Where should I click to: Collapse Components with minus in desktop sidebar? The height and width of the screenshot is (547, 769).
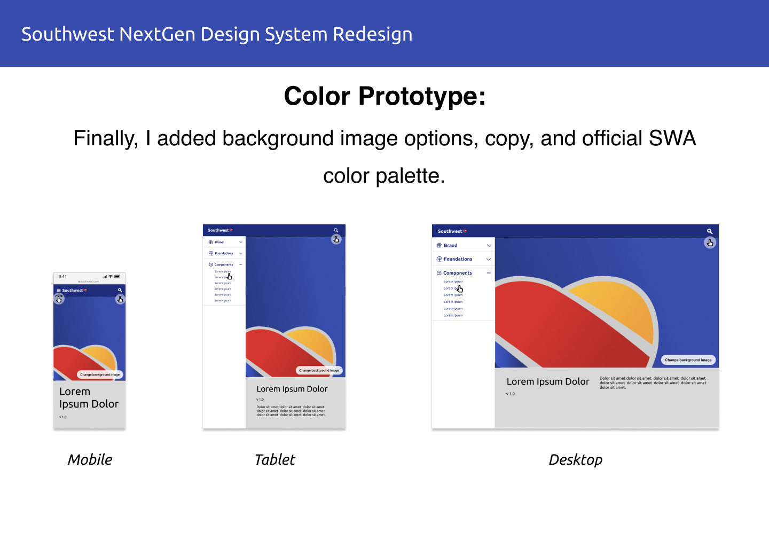pos(489,273)
